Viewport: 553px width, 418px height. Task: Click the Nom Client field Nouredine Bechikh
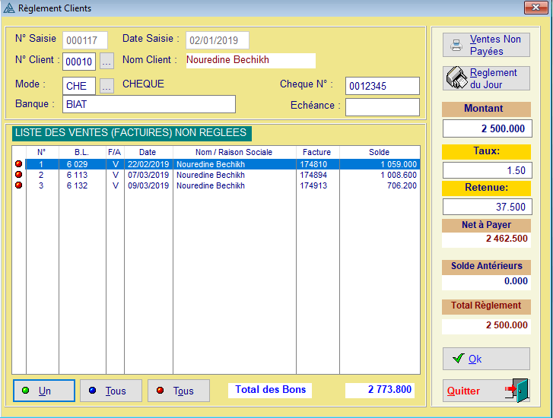[251, 61]
